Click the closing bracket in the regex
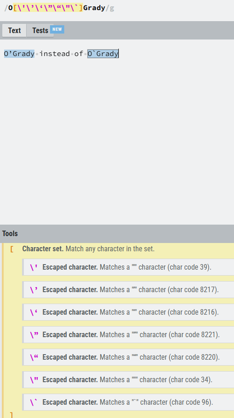Image resolution: width=234 pixels, height=418 pixels. (81, 8)
